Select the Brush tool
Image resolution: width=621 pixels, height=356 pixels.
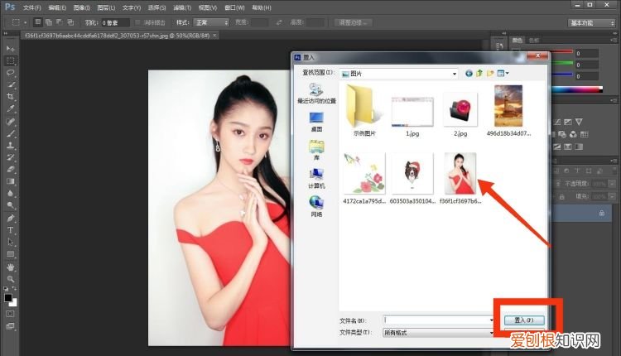pos(10,133)
